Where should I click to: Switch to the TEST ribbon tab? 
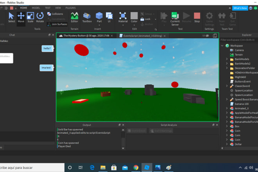coord(48,8)
